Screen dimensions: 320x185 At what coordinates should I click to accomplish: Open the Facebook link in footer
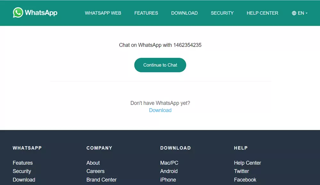pyautogui.click(x=245, y=180)
